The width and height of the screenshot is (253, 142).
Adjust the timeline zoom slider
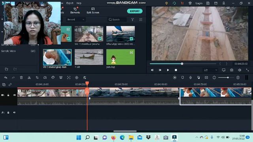[x=228, y=78]
